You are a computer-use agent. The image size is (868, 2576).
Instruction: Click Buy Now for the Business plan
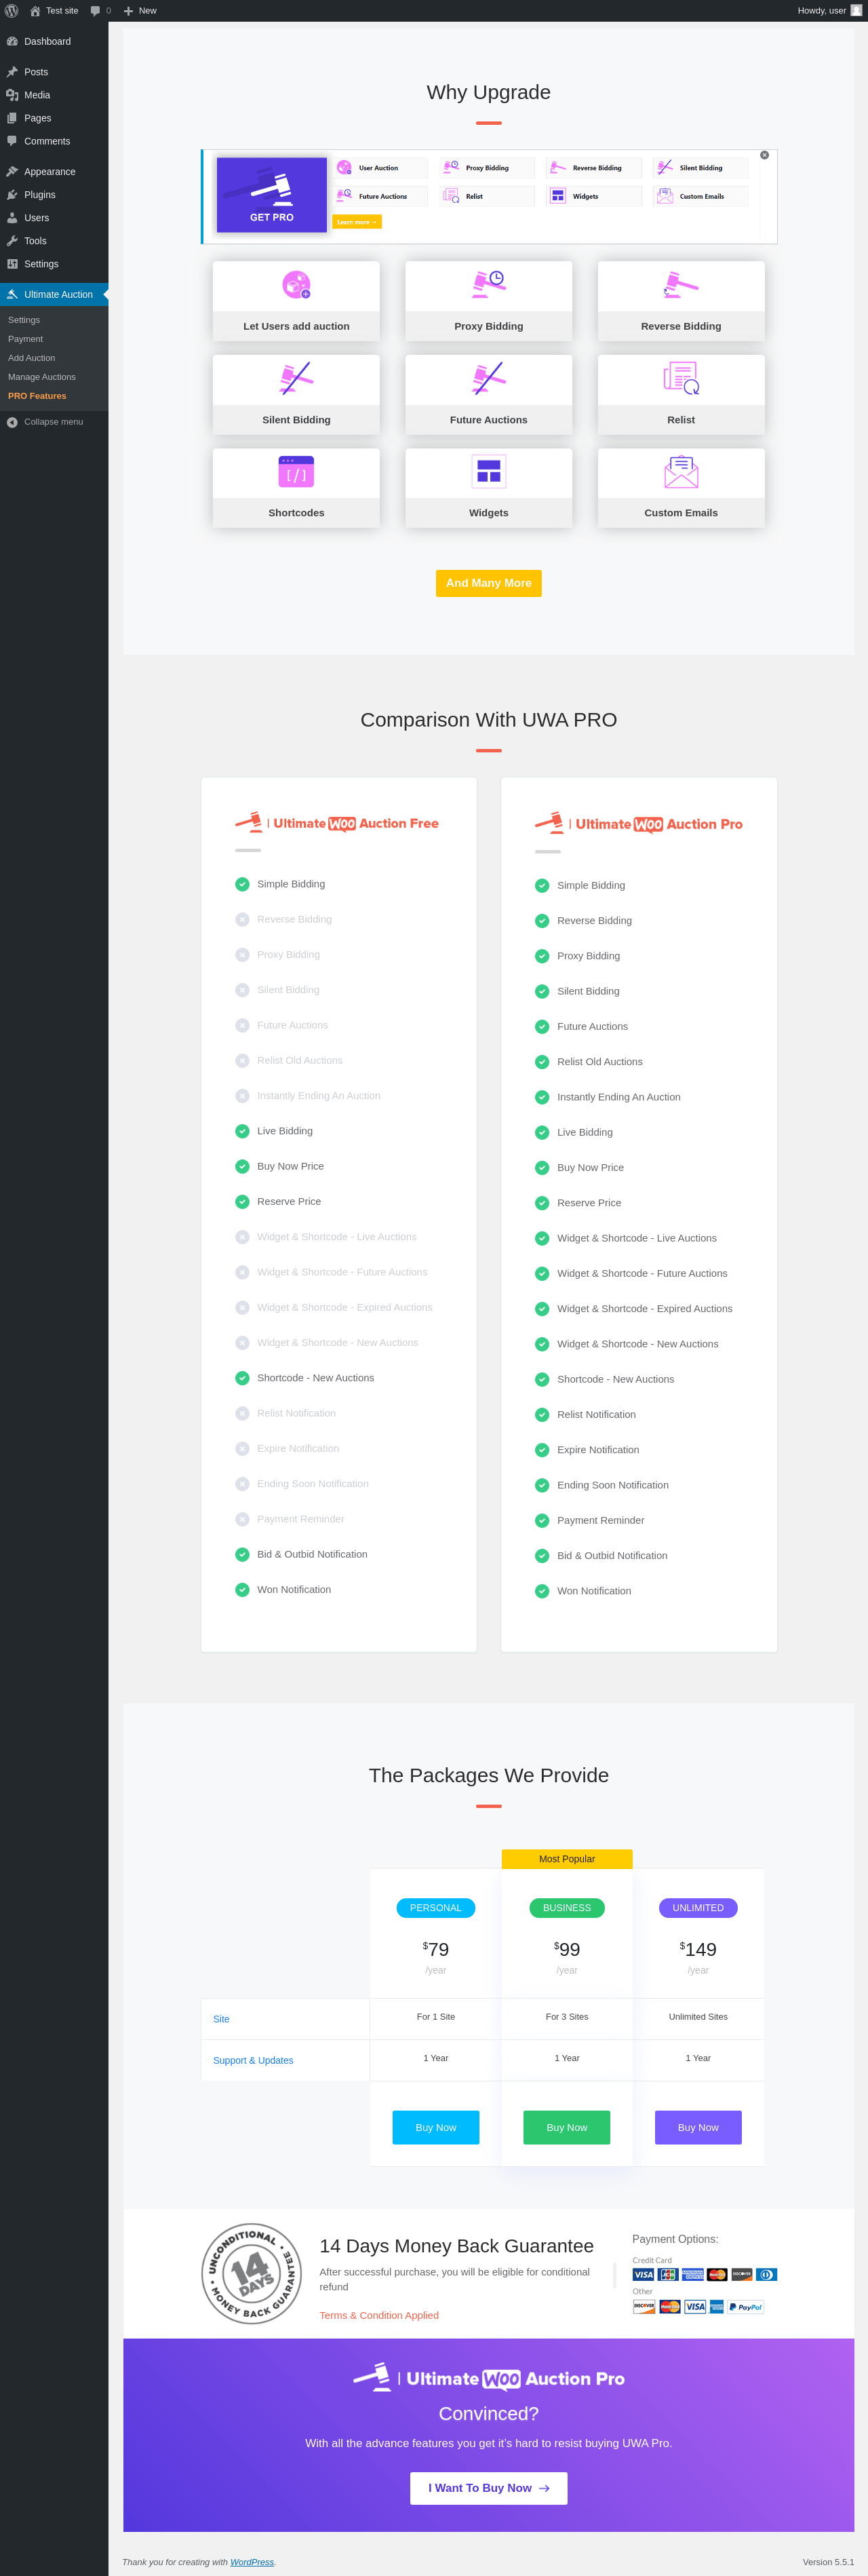pos(567,2127)
